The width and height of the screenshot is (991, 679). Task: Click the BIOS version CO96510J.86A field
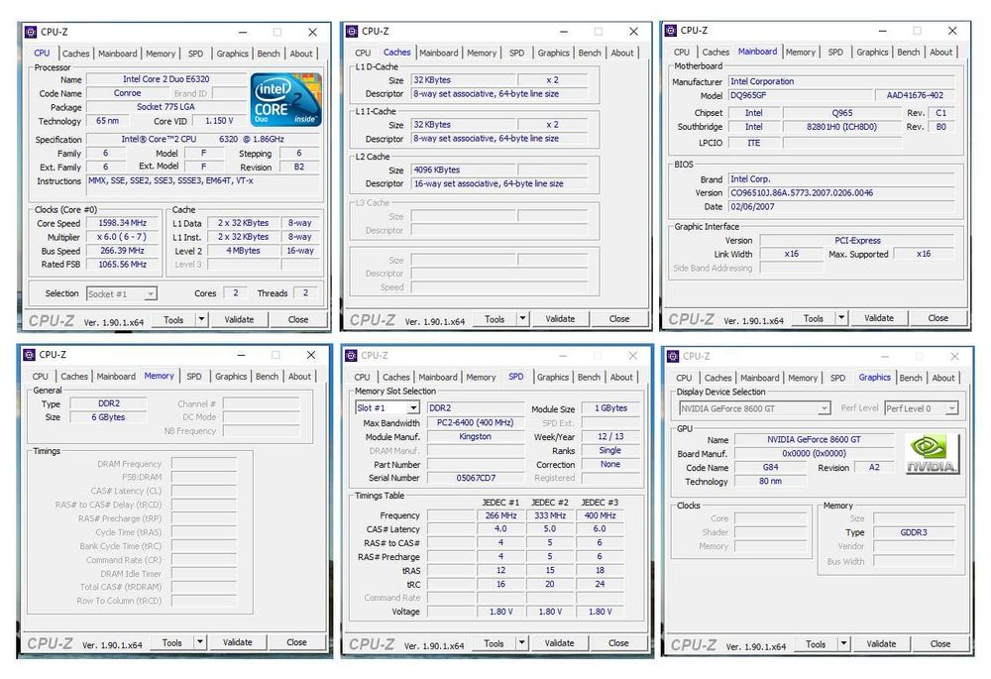pos(841,193)
